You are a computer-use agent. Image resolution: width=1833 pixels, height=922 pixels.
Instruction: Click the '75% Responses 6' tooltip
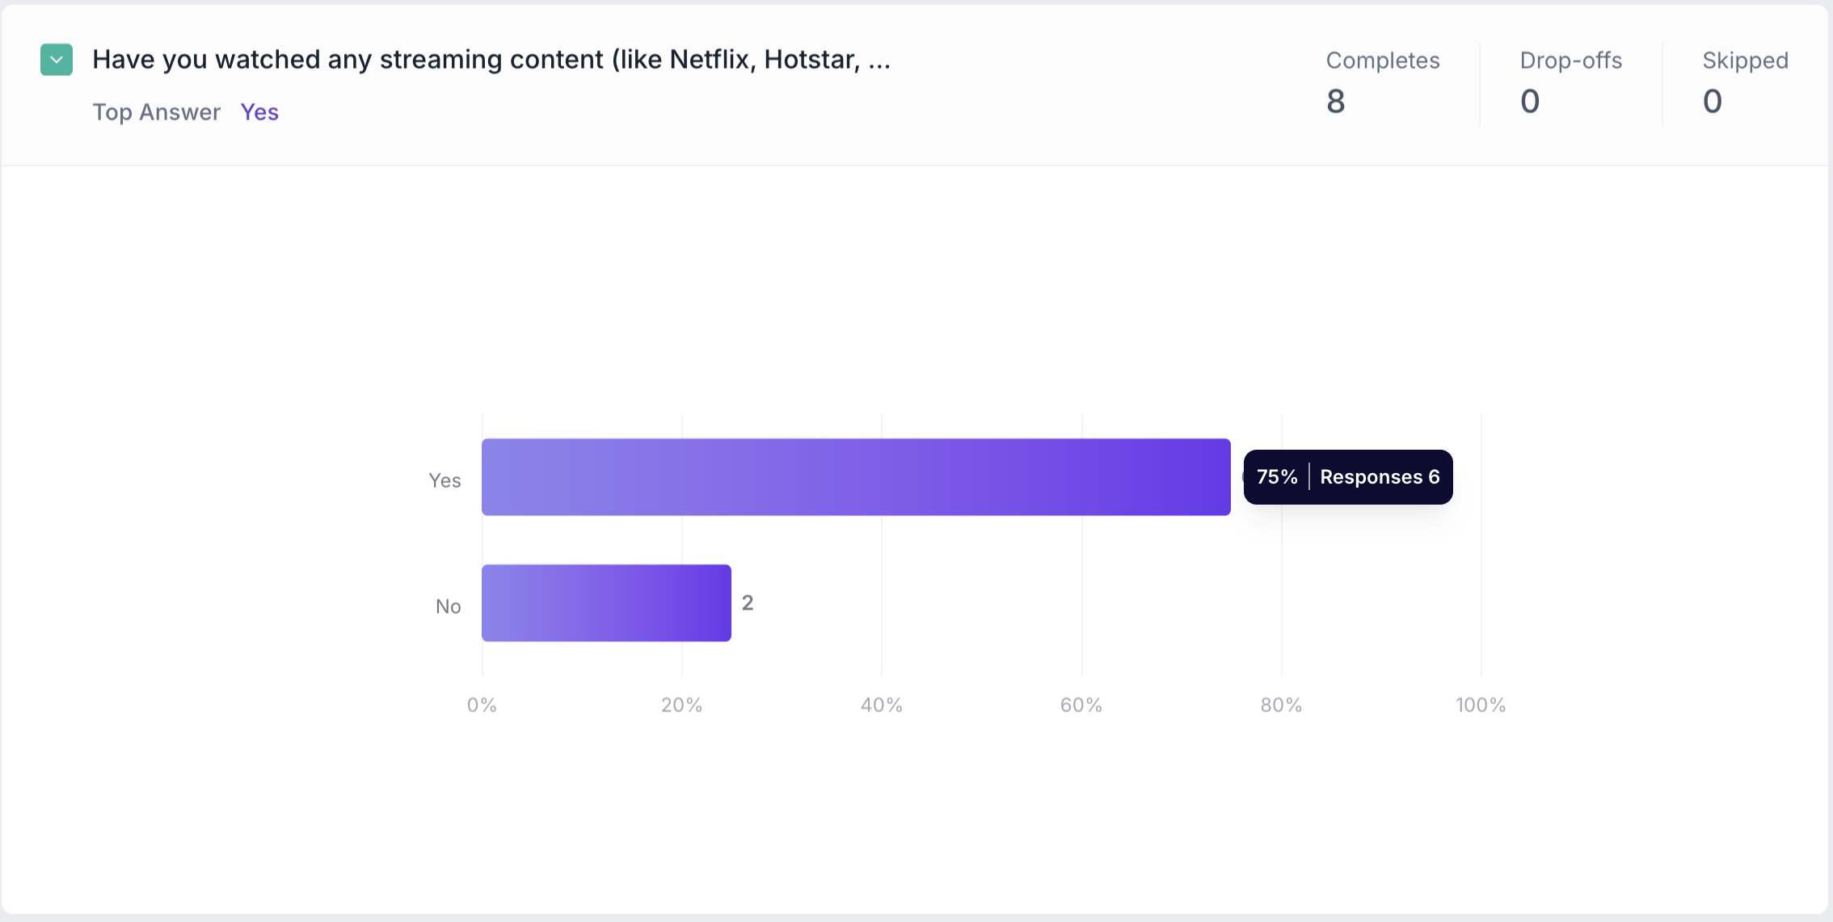[1347, 477]
